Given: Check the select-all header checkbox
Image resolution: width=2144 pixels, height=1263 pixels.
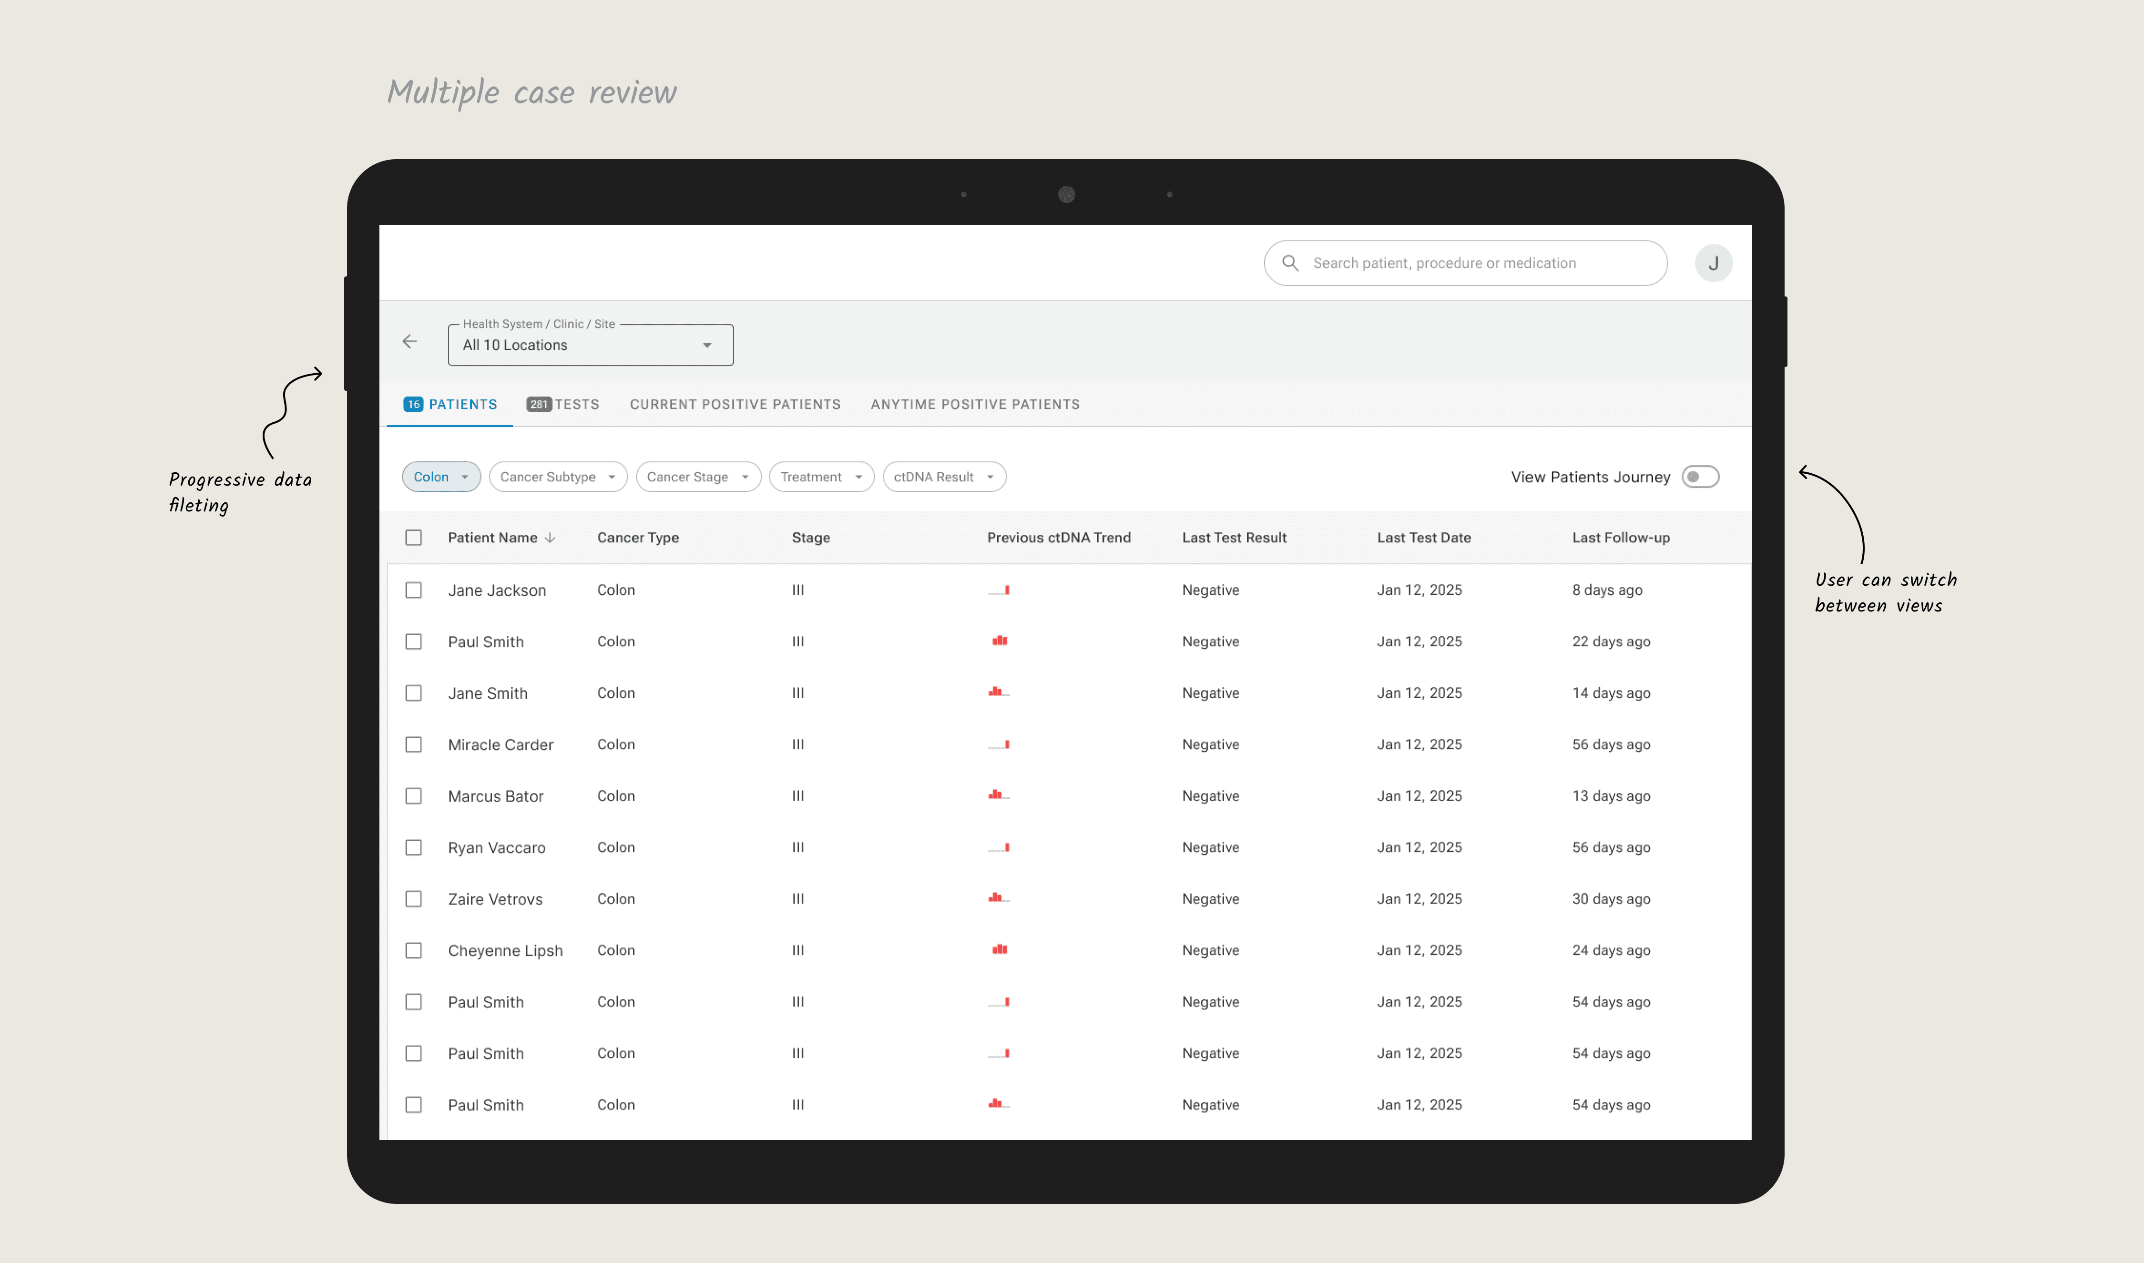Looking at the screenshot, I should coord(414,538).
